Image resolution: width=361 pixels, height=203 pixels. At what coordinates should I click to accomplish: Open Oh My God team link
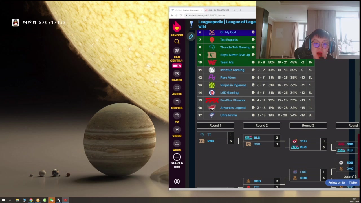tap(228, 32)
